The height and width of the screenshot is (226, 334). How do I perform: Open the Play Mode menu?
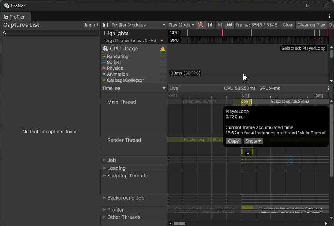click(181, 25)
